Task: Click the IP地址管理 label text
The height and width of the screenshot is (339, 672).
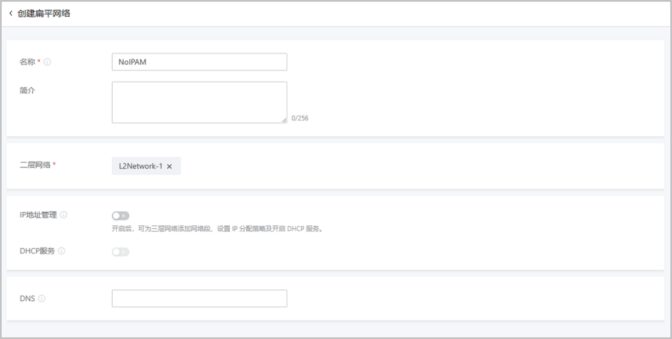Action: [x=38, y=215]
